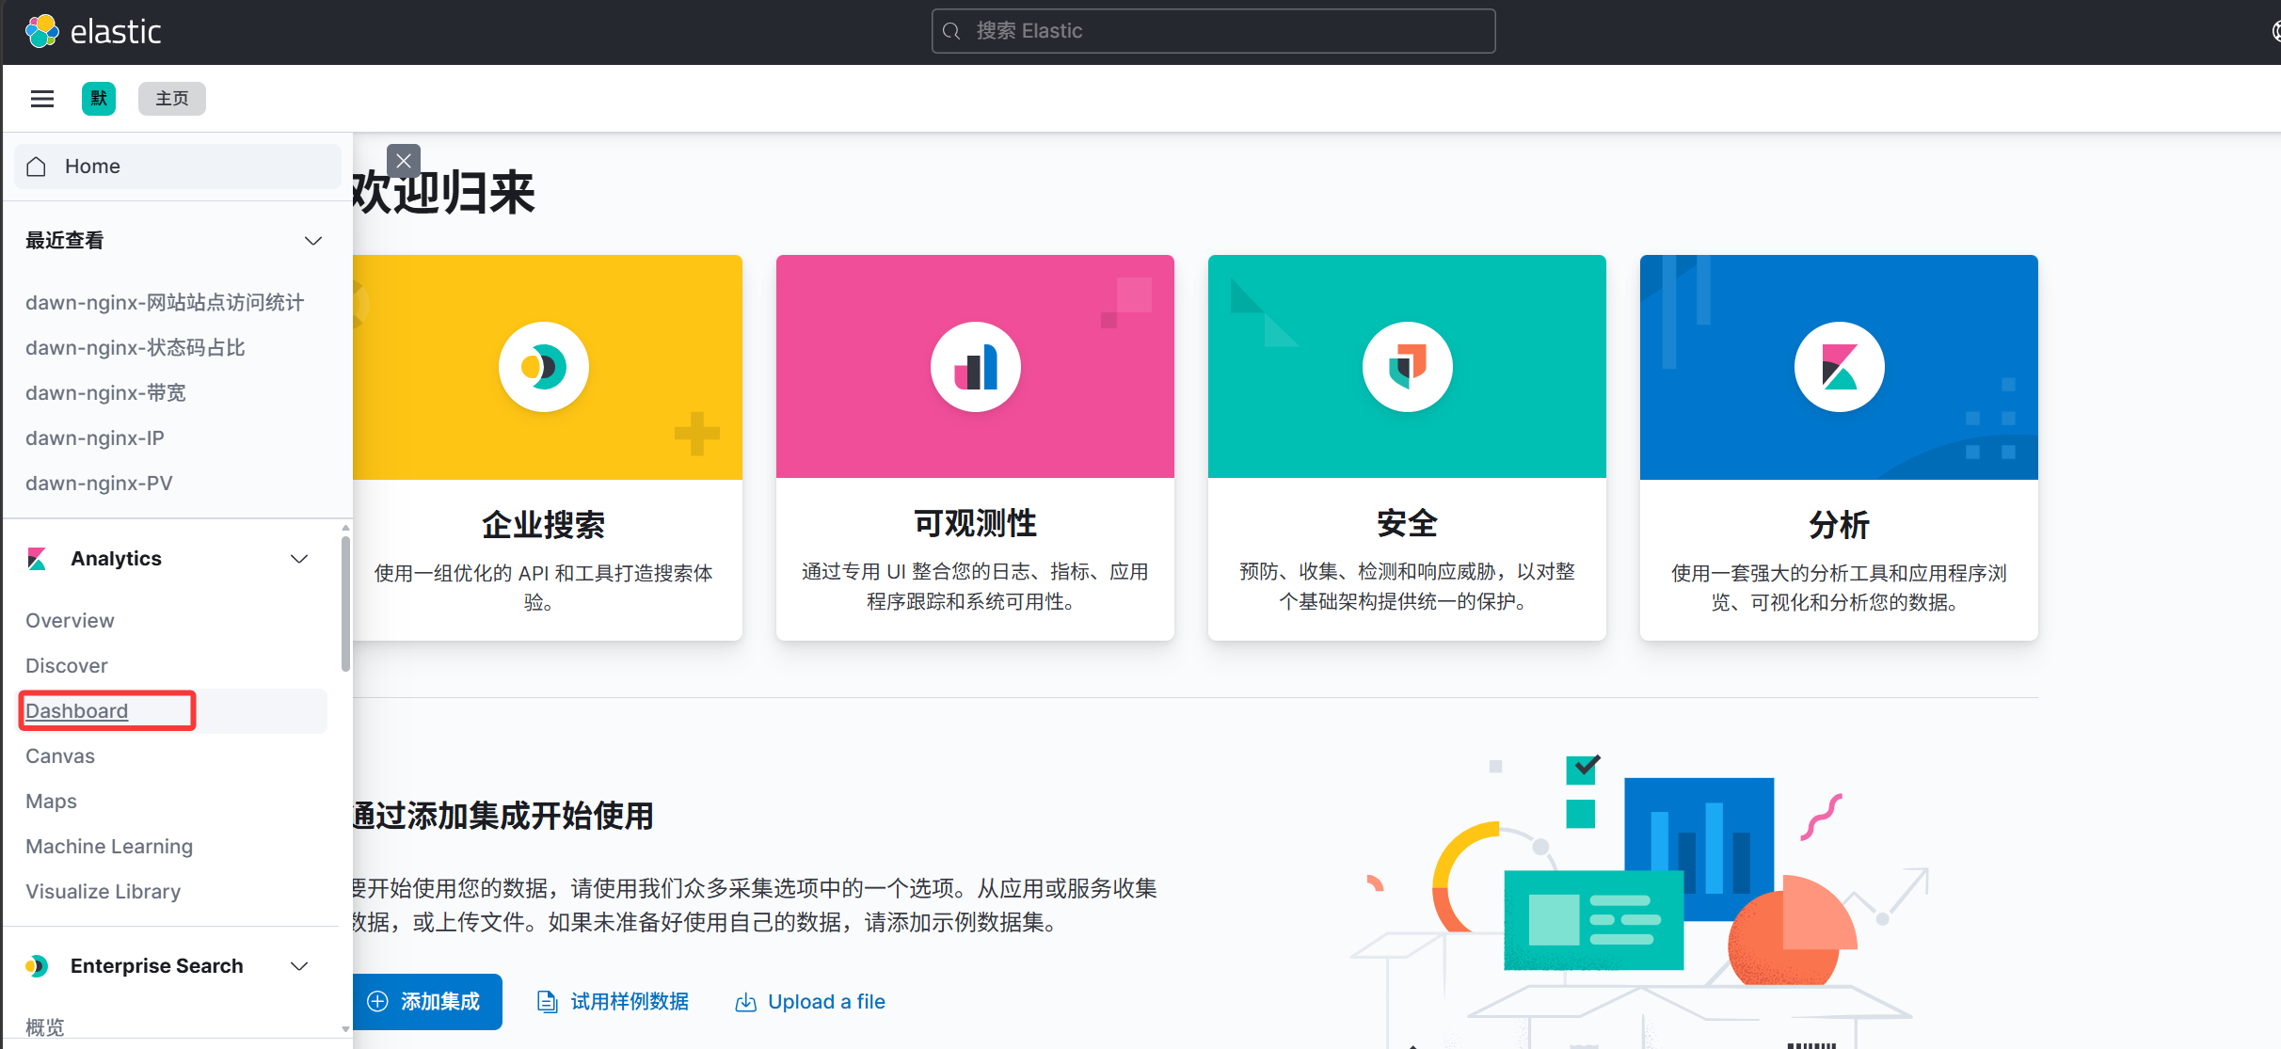This screenshot has height=1049, width=2281.
Task: Click the Upload a file link
Action: 826,1002
